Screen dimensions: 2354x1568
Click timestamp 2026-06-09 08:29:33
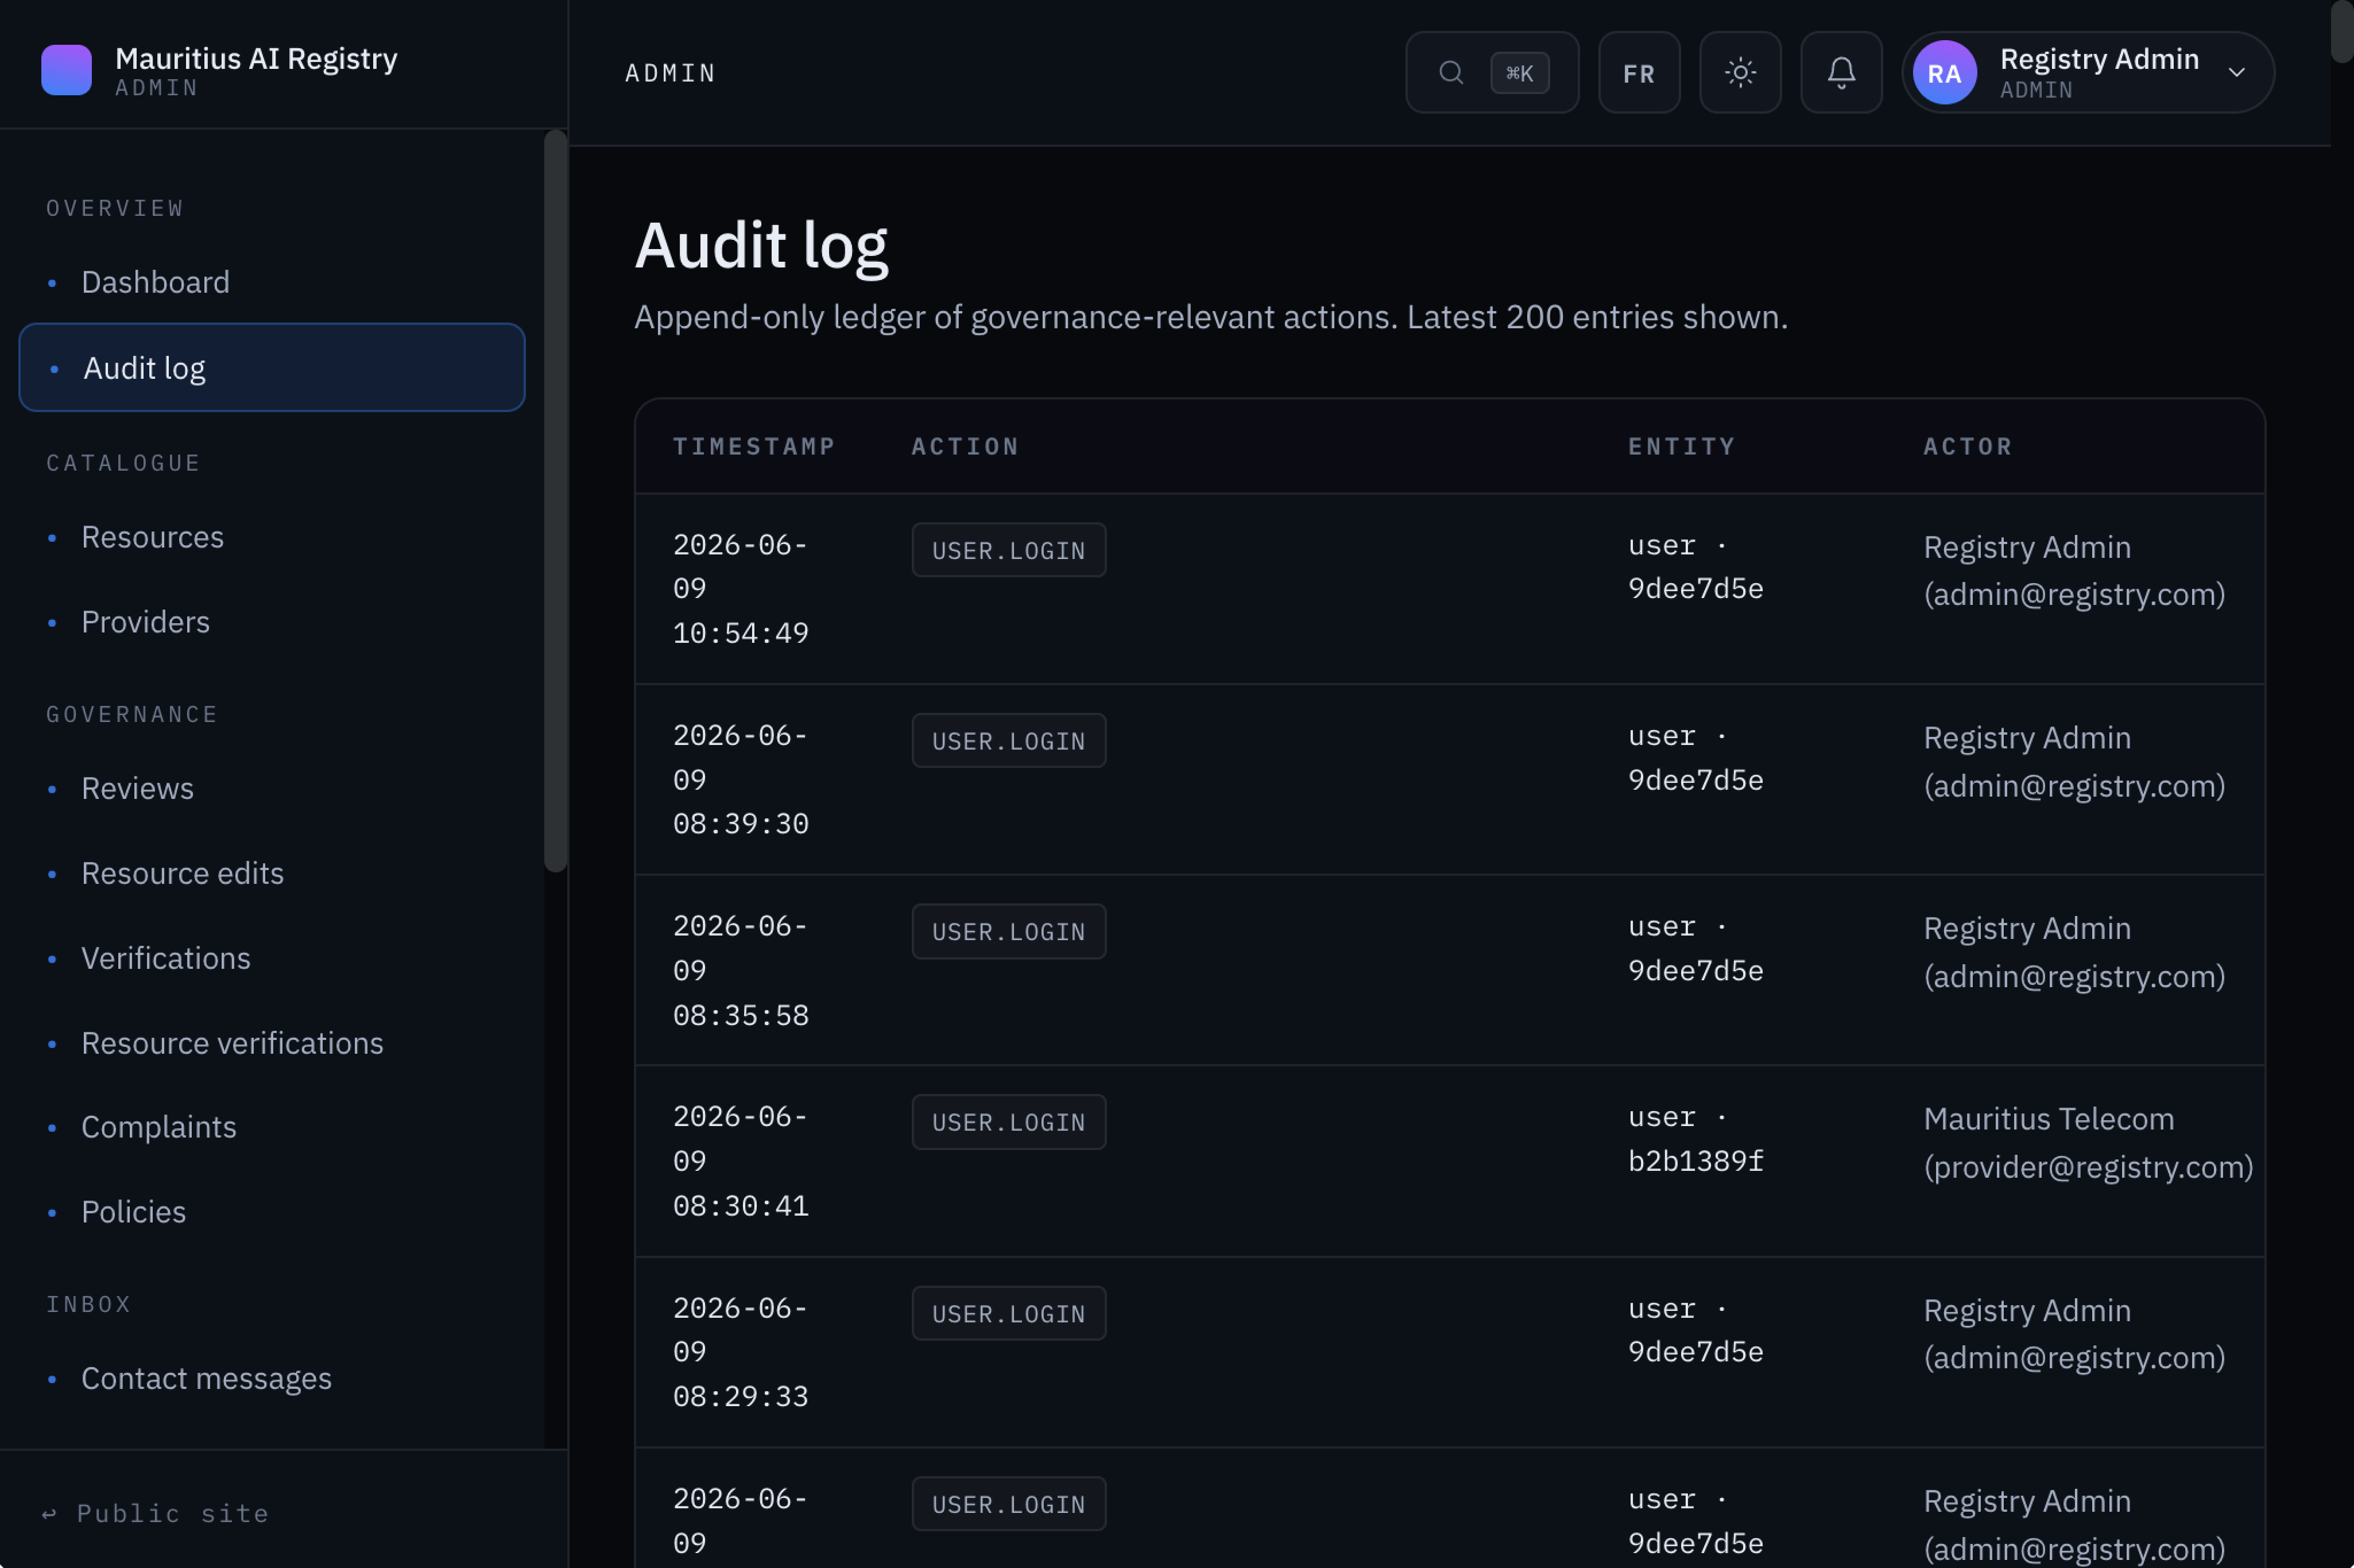click(x=740, y=1353)
